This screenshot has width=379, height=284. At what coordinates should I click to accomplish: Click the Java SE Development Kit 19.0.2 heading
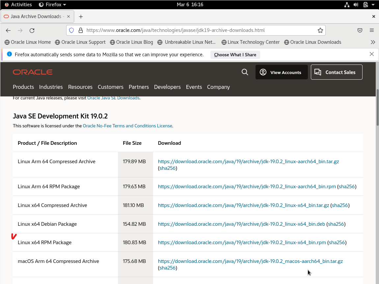(x=60, y=116)
